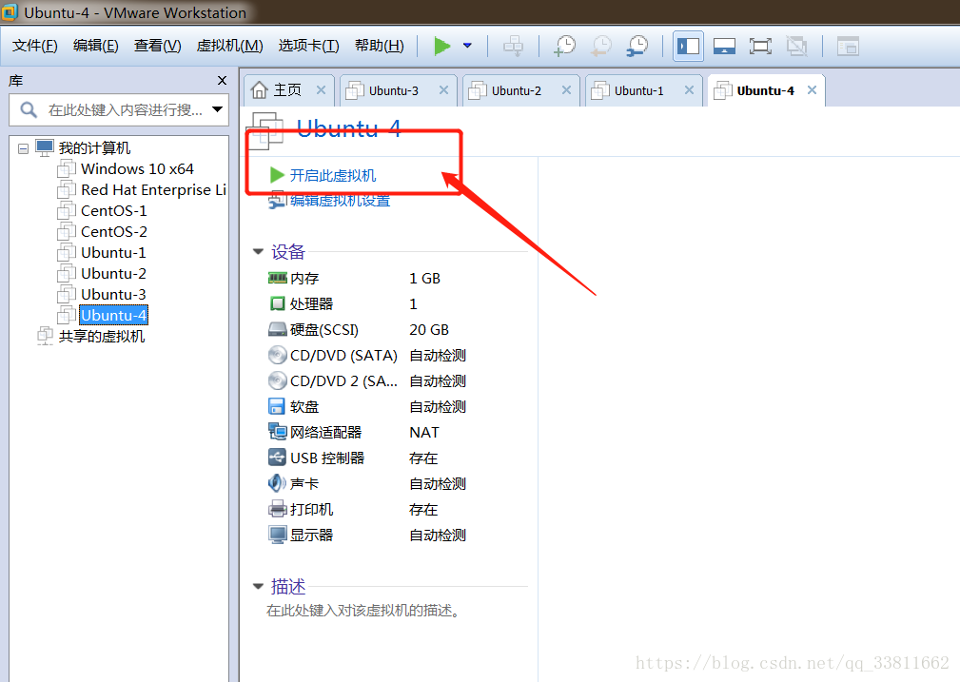
Task: Open the snapshot manager wrench-clock icon
Action: (637, 46)
